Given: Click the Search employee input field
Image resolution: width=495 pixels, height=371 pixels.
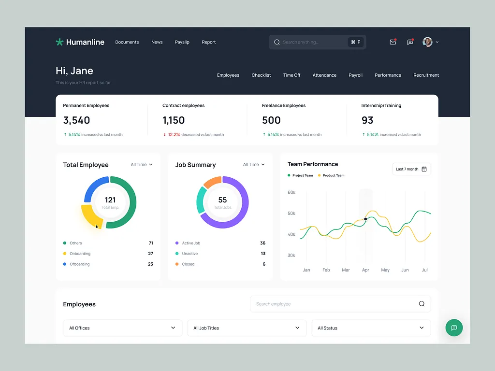Looking at the screenshot, I should coord(334,304).
